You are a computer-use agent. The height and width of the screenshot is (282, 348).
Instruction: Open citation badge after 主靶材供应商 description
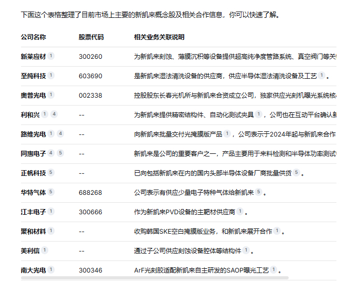point(240,212)
